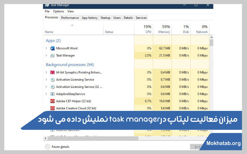
Task: Select the Apps (2) group header
Action: pyautogui.click(x=53, y=41)
